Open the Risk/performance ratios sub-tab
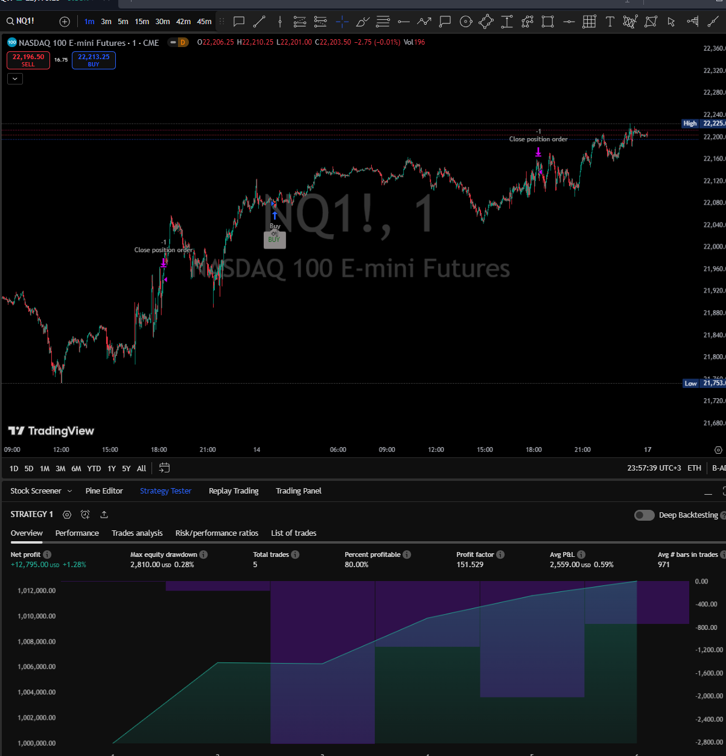This screenshot has width=726, height=756. click(217, 533)
